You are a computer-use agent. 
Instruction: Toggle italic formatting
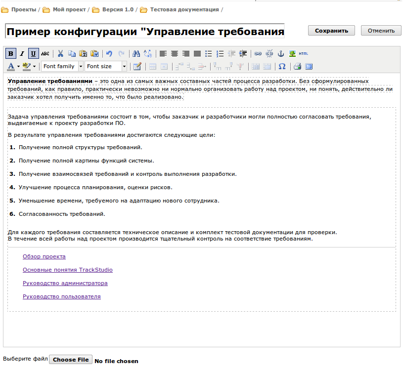[22, 53]
